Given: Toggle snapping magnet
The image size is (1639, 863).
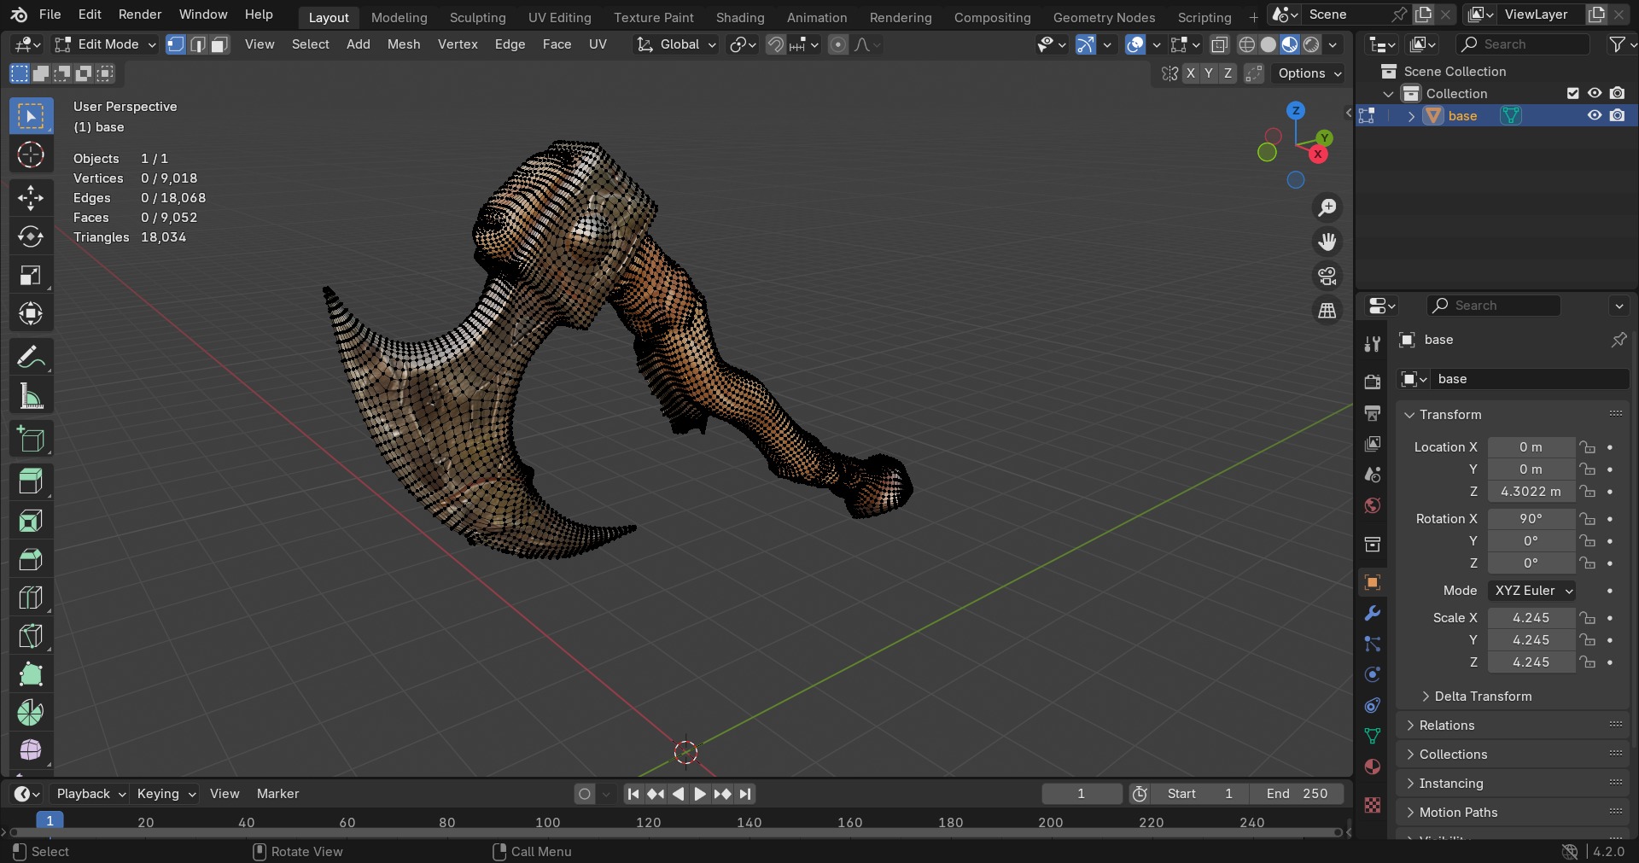Looking at the screenshot, I should click(x=776, y=44).
